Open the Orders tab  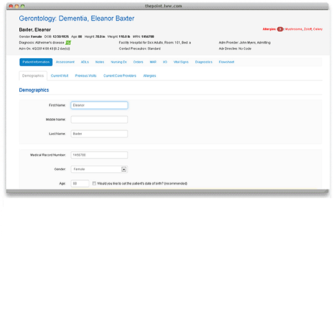[138, 62]
